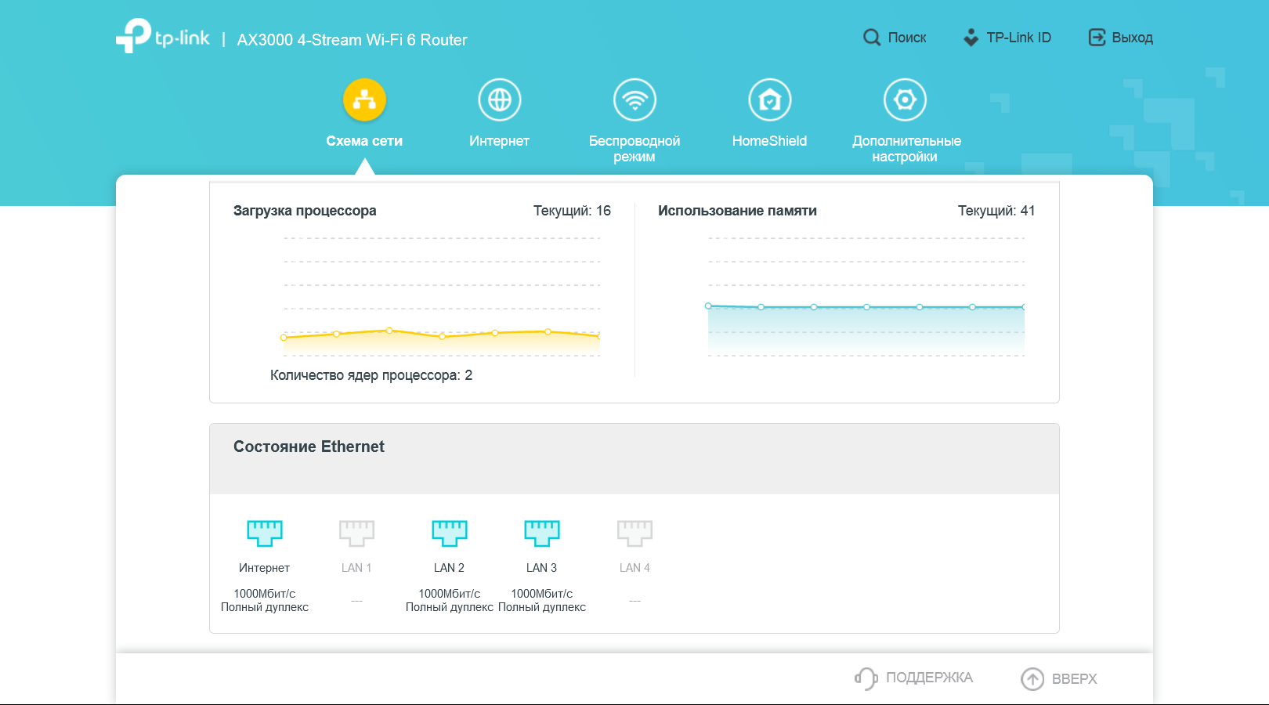This screenshot has height=705, width=1269.
Task: Click the Использование памяти heading
Action: point(737,211)
